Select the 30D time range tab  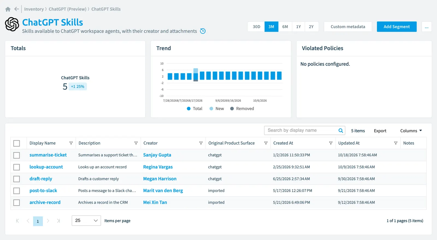256,27
